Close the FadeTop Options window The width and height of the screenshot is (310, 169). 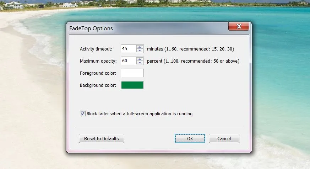tap(239, 26)
